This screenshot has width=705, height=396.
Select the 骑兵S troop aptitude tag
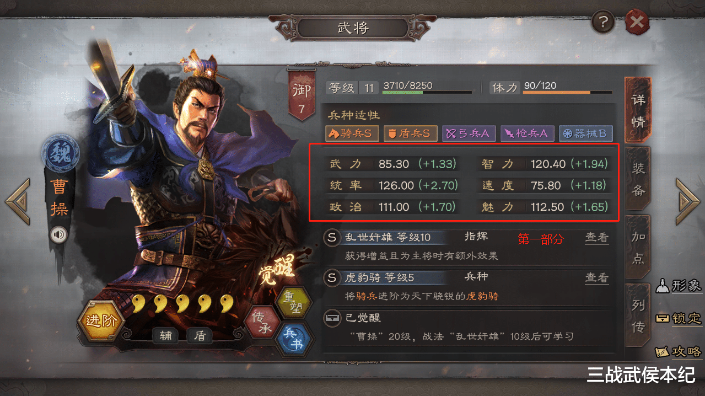352,133
